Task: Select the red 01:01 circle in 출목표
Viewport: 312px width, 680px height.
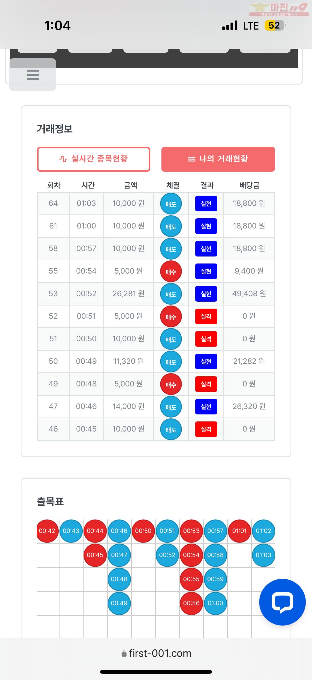Action: click(239, 531)
